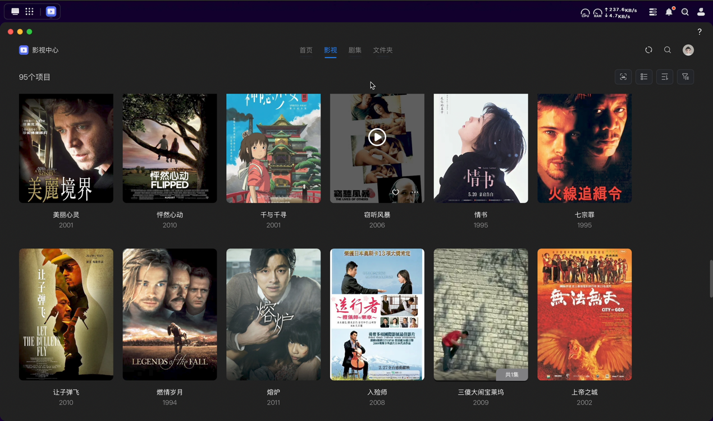Click the poster wall view icon
Screen dimensions: 713x421
click(x=623, y=77)
